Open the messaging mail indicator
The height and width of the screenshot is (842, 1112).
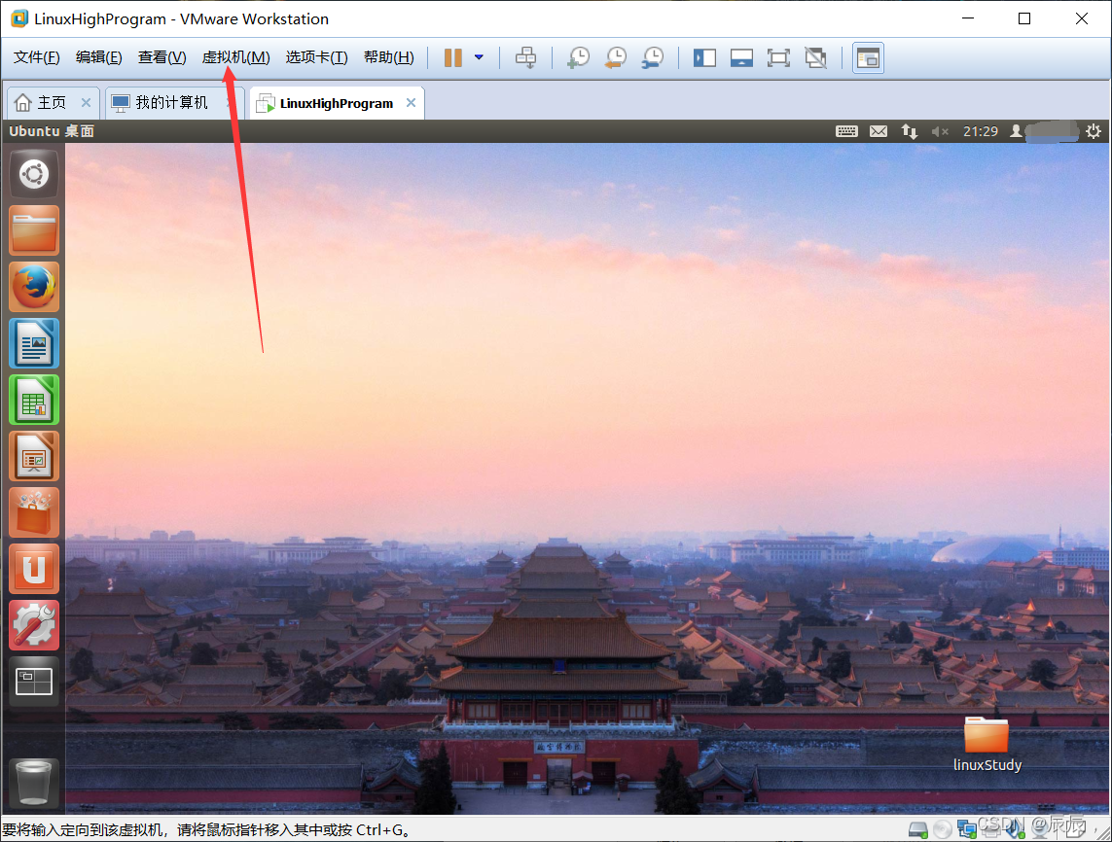click(x=879, y=131)
